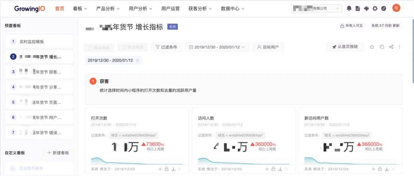Click the 从首页移除 button
414x176 pixels.
click(345, 47)
